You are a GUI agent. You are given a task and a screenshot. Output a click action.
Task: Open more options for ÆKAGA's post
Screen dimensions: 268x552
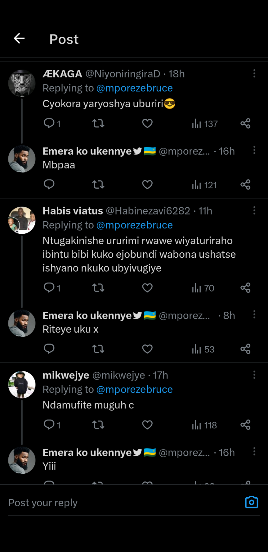tap(254, 74)
